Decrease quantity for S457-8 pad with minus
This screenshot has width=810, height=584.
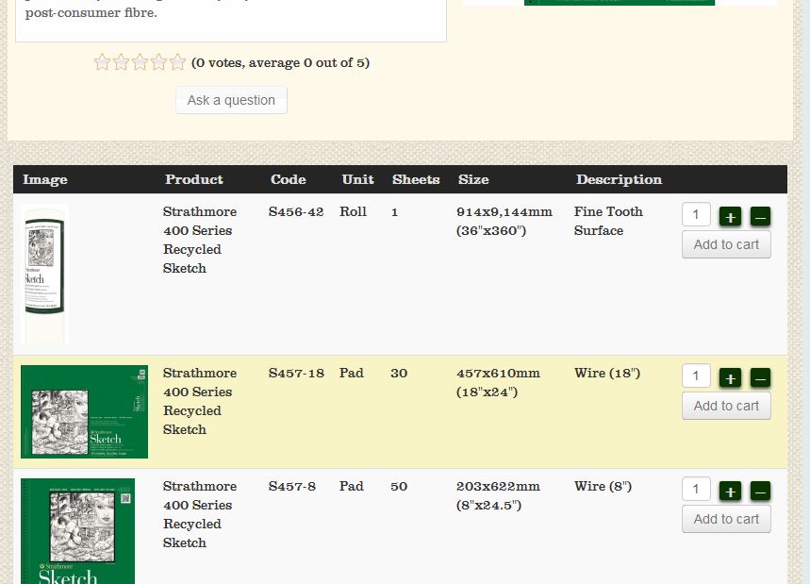pos(760,491)
